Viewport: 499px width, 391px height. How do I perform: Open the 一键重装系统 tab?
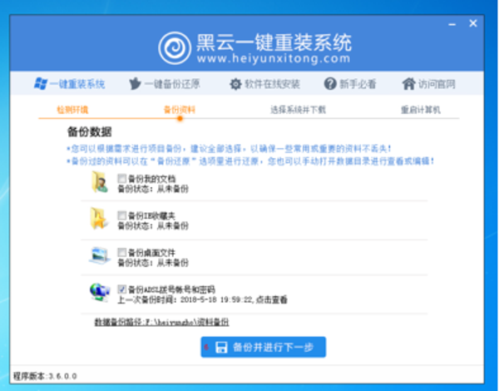click(69, 84)
